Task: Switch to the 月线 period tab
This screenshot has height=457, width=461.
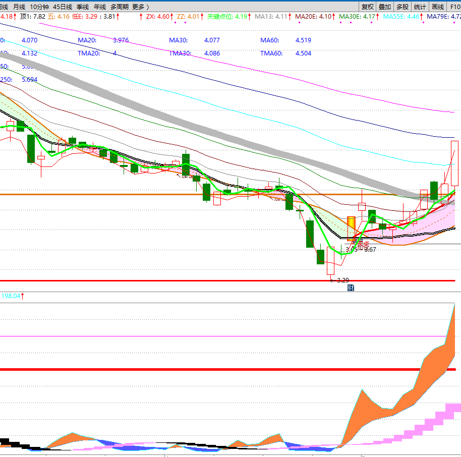Action: click(x=19, y=7)
